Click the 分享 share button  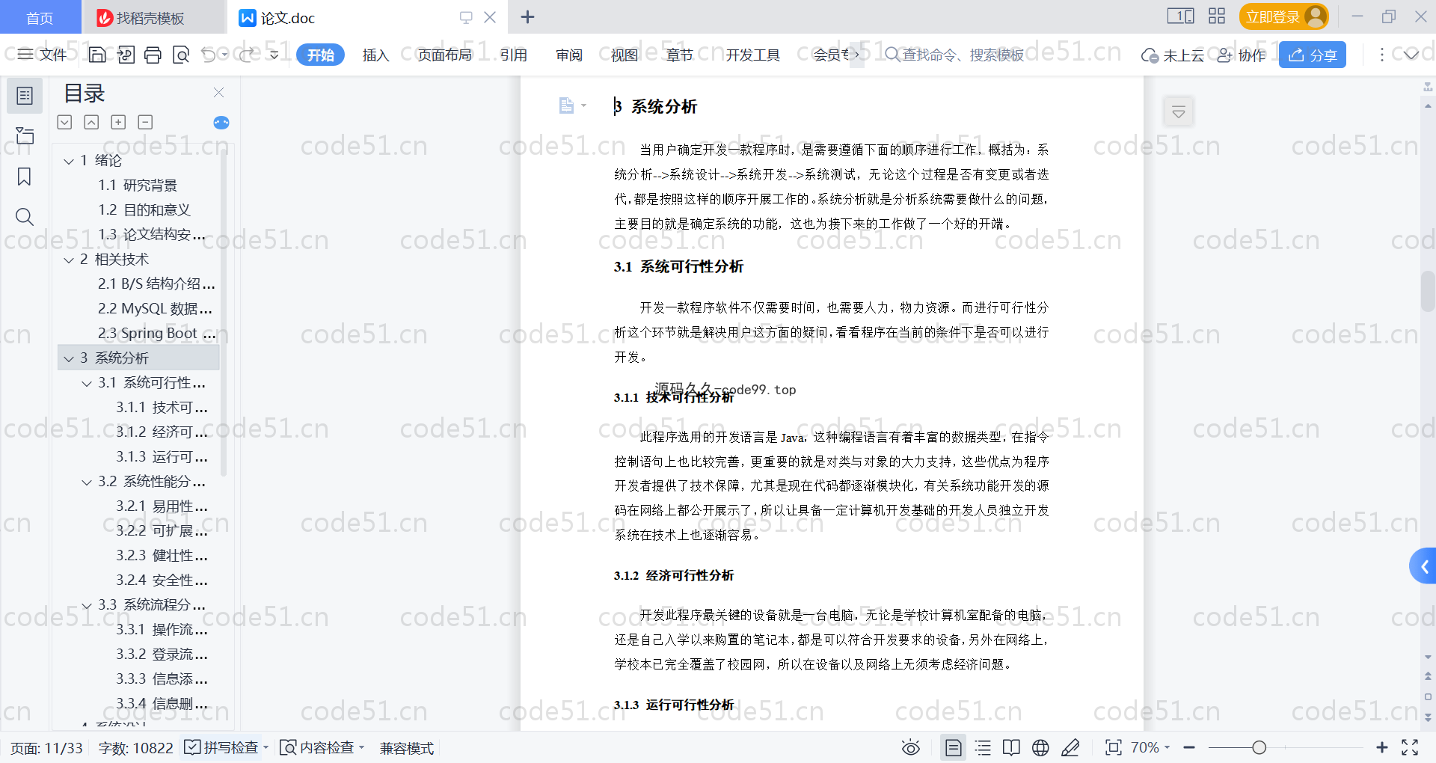1313,55
